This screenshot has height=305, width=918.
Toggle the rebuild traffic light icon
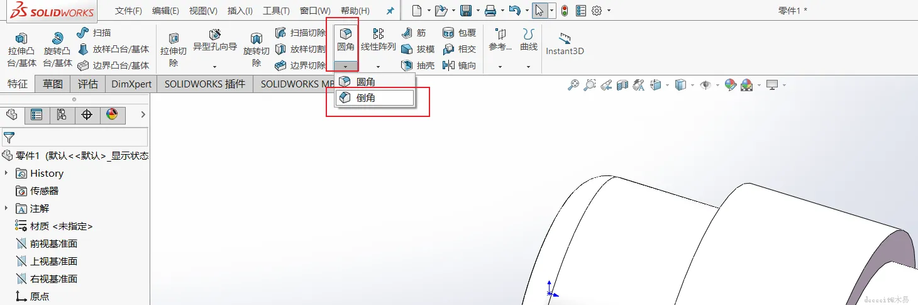(564, 11)
